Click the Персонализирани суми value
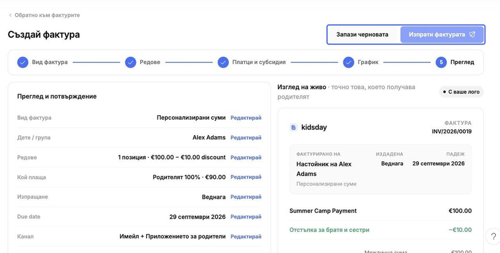The image size is (500, 253). click(x=191, y=118)
